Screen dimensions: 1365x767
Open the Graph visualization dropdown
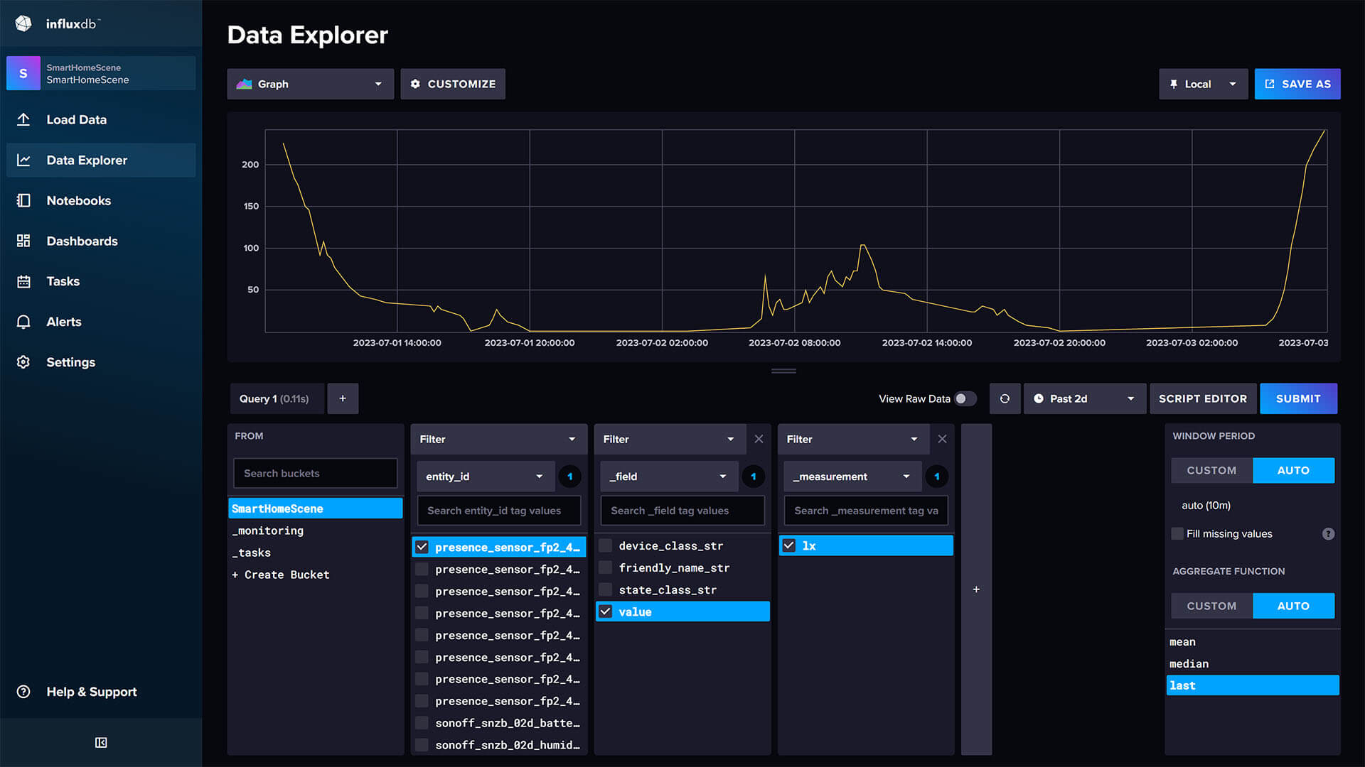[x=310, y=84]
